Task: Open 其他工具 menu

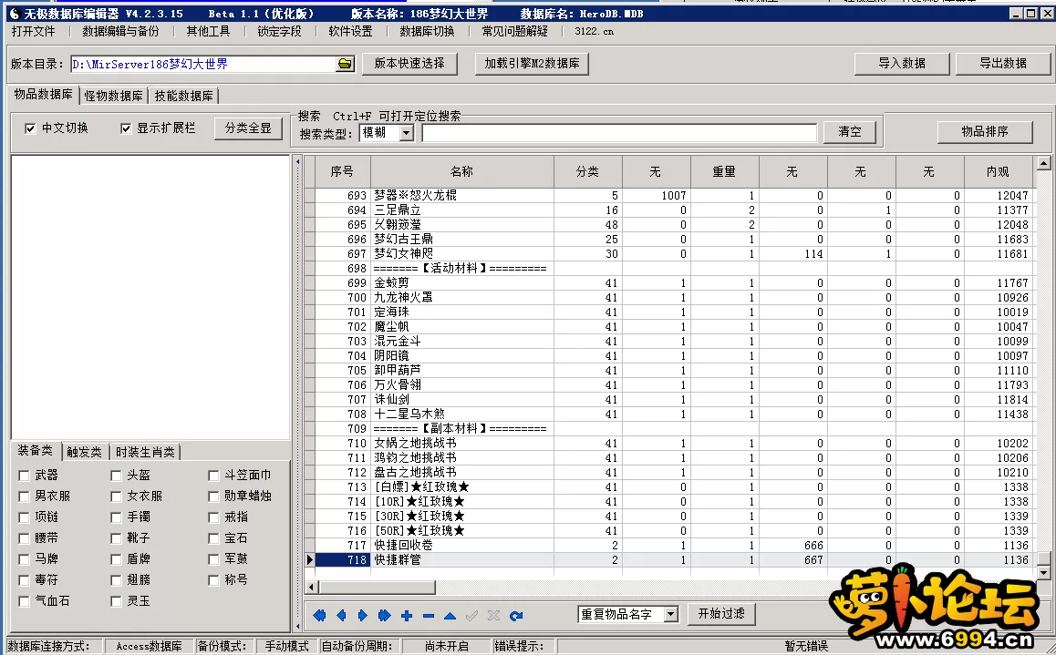Action: pos(208,32)
